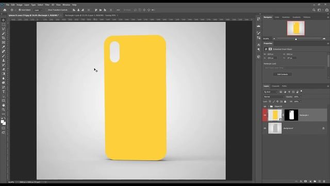Select the Lasso tool
330x186 pixels.
pos(4,29)
